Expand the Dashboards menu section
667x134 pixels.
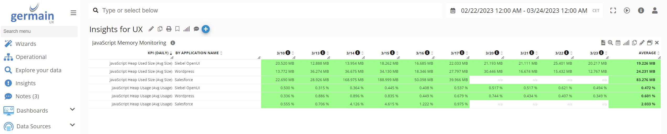click(72, 109)
